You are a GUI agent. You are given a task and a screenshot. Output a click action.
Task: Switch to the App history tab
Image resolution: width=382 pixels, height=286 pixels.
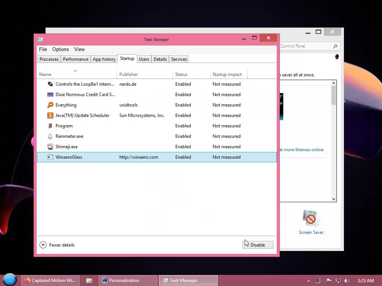[104, 59]
